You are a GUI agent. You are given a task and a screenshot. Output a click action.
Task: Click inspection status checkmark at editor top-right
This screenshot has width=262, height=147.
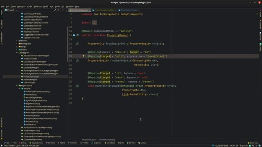[257, 14]
